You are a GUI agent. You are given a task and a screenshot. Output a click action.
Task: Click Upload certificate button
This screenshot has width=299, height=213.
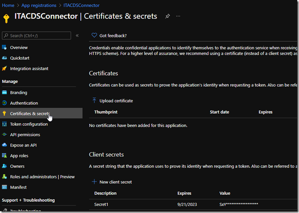tap(116, 101)
